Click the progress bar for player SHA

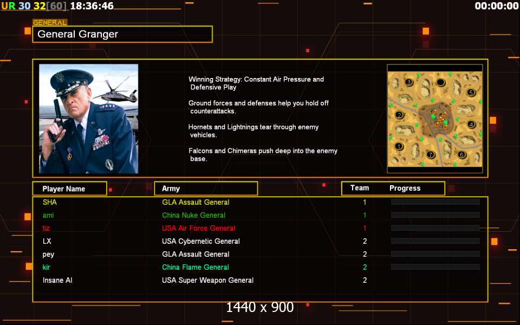tap(435, 202)
